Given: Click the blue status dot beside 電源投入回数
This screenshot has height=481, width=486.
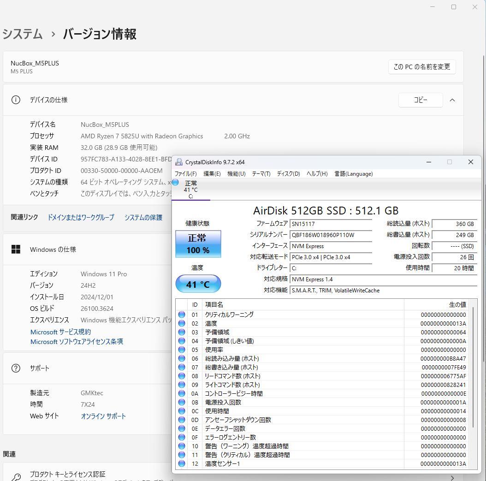Looking at the screenshot, I should point(181,402).
